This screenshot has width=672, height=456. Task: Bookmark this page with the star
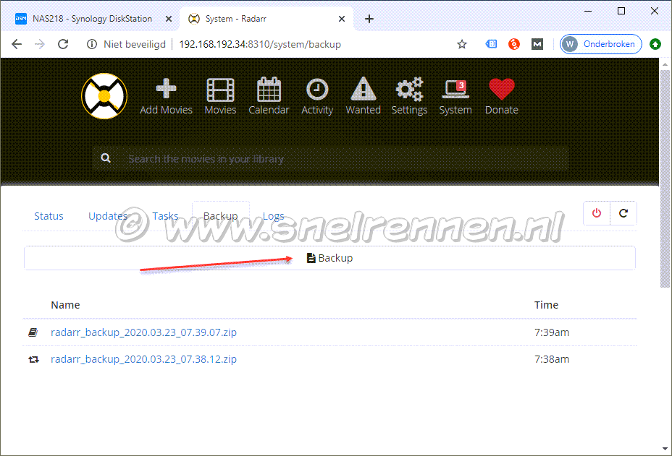[461, 44]
